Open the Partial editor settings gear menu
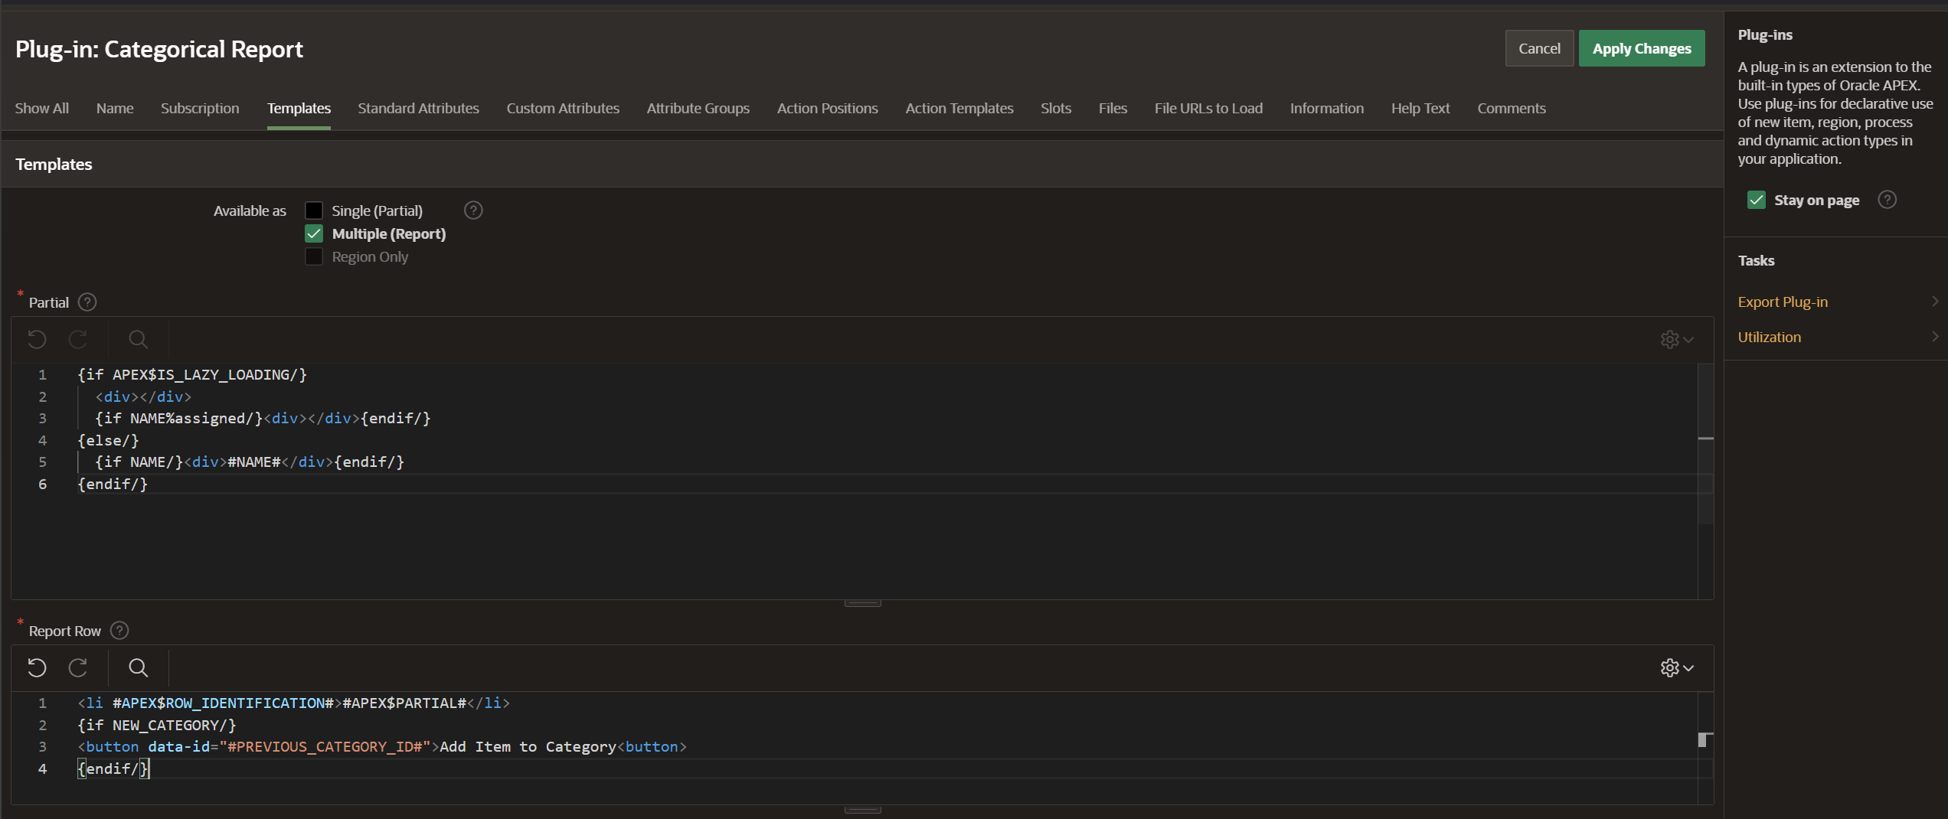The height and width of the screenshot is (819, 1948). click(1677, 339)
